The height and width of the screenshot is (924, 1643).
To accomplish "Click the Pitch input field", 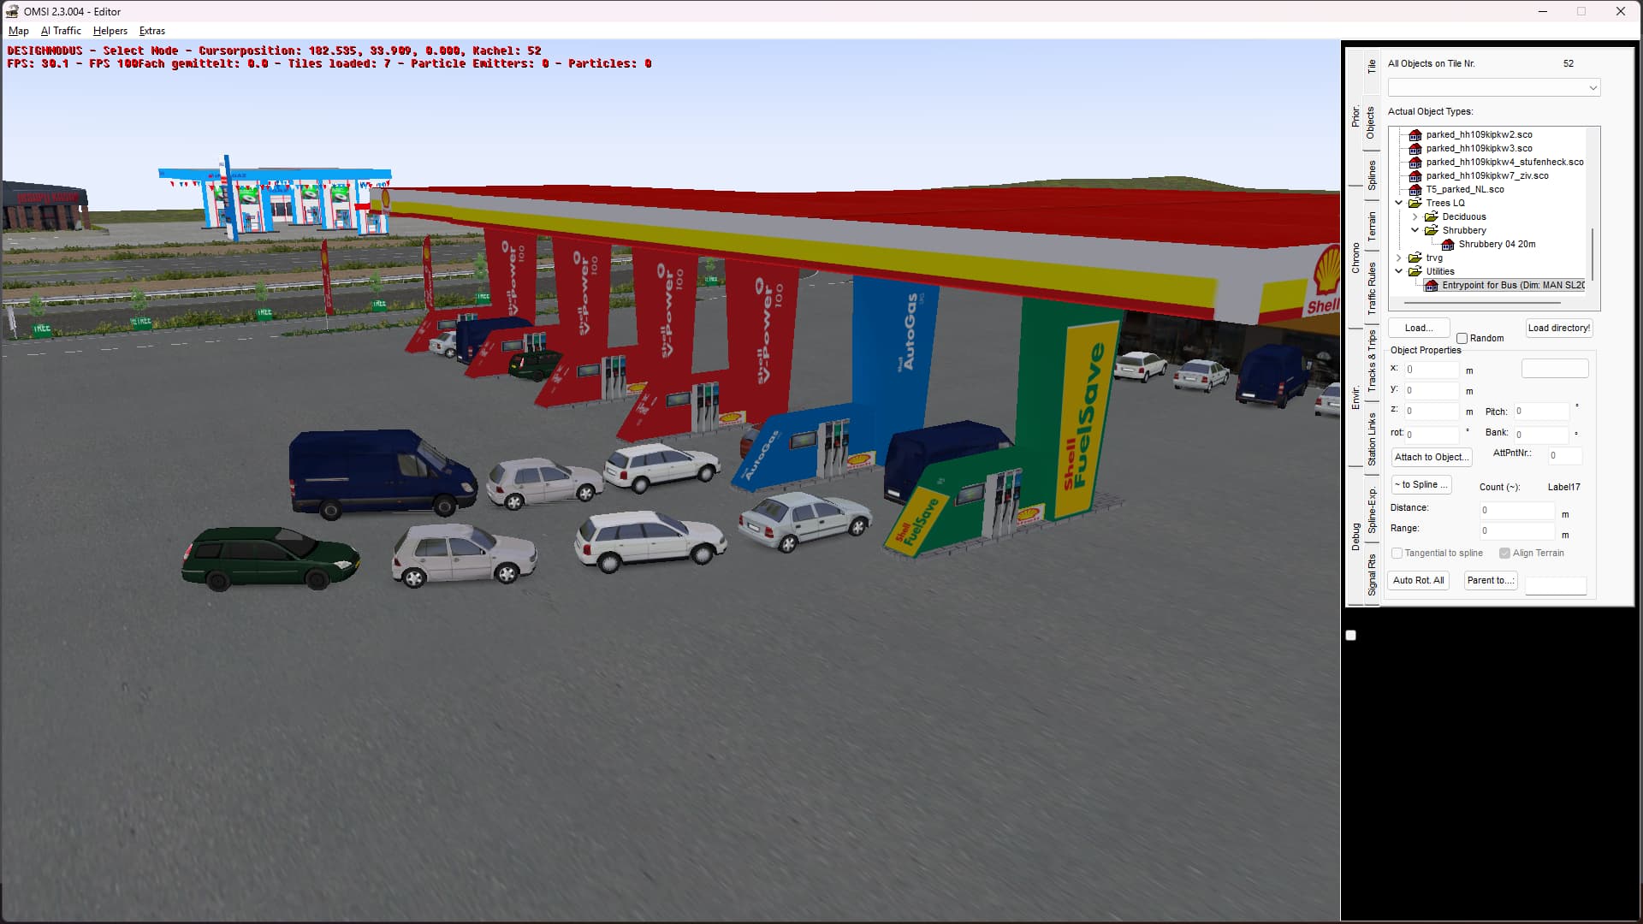I will coord(1542,412).
